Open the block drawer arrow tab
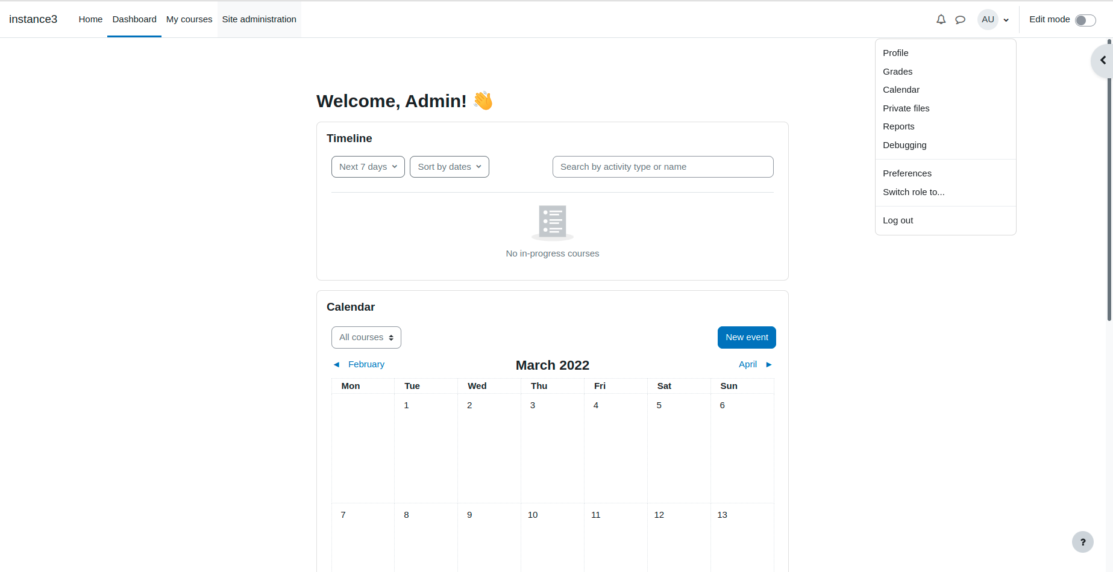This screenshot has height=572, width=1113. [x=1103, y=60]
